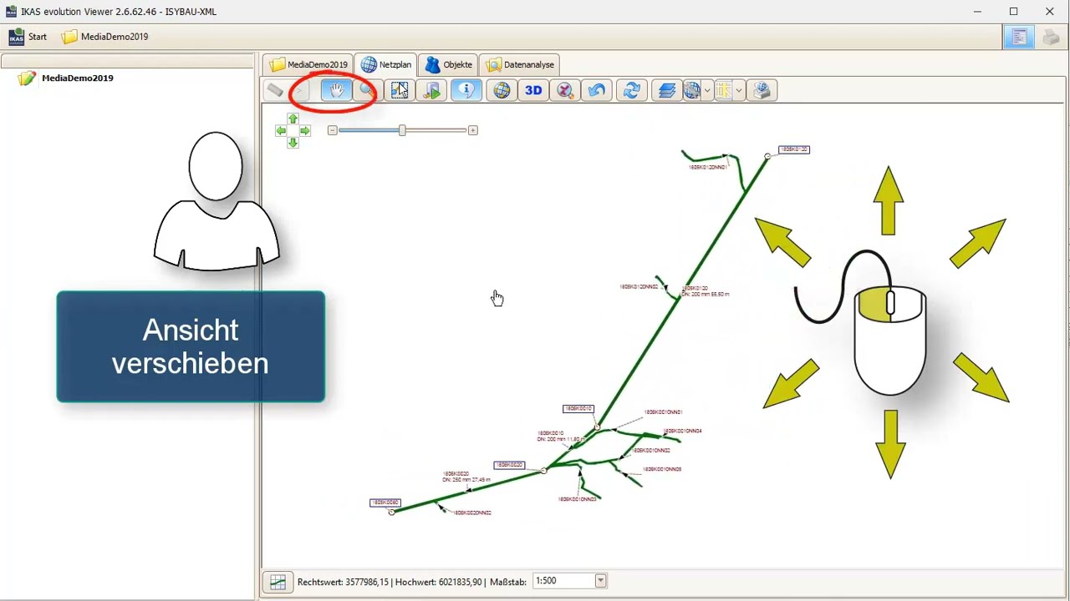
Task: Pan map up with green arrow
Action: pos(293,119)
